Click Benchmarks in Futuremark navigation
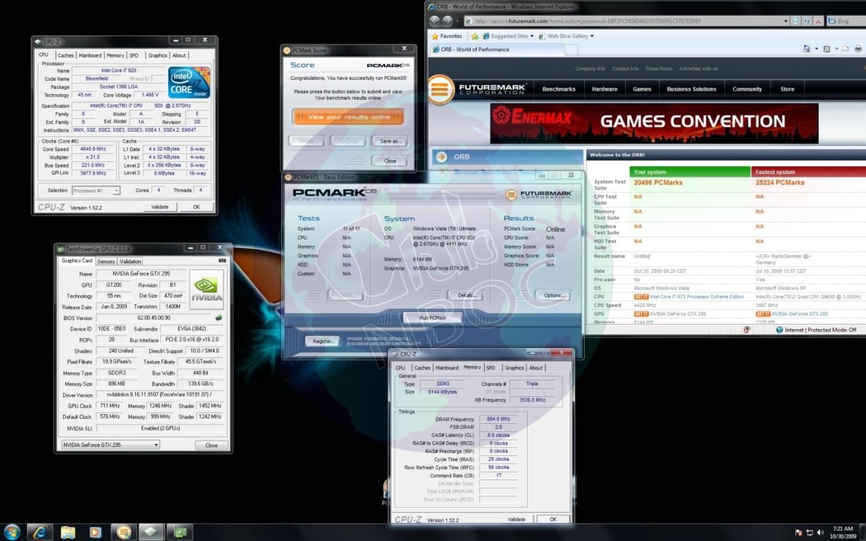 pyautogui.click(x=559, y=89)
